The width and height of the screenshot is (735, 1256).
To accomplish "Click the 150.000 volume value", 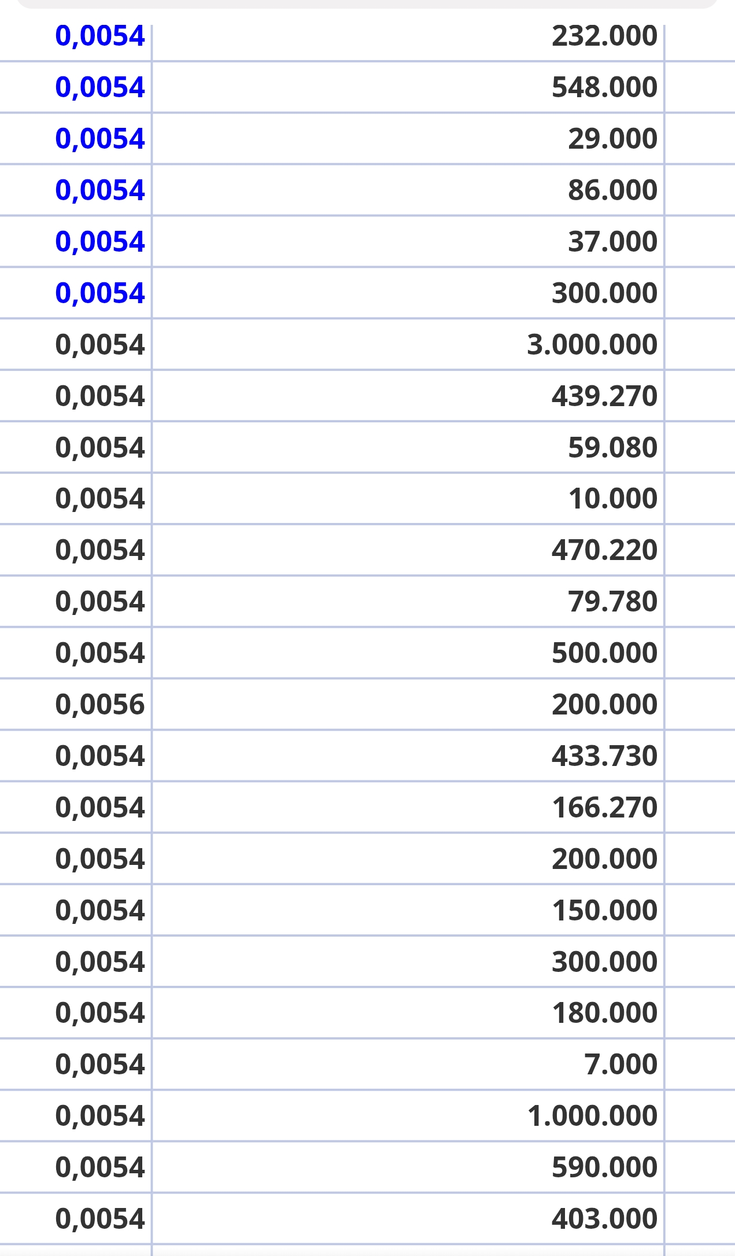I will [x=604, y=911].
